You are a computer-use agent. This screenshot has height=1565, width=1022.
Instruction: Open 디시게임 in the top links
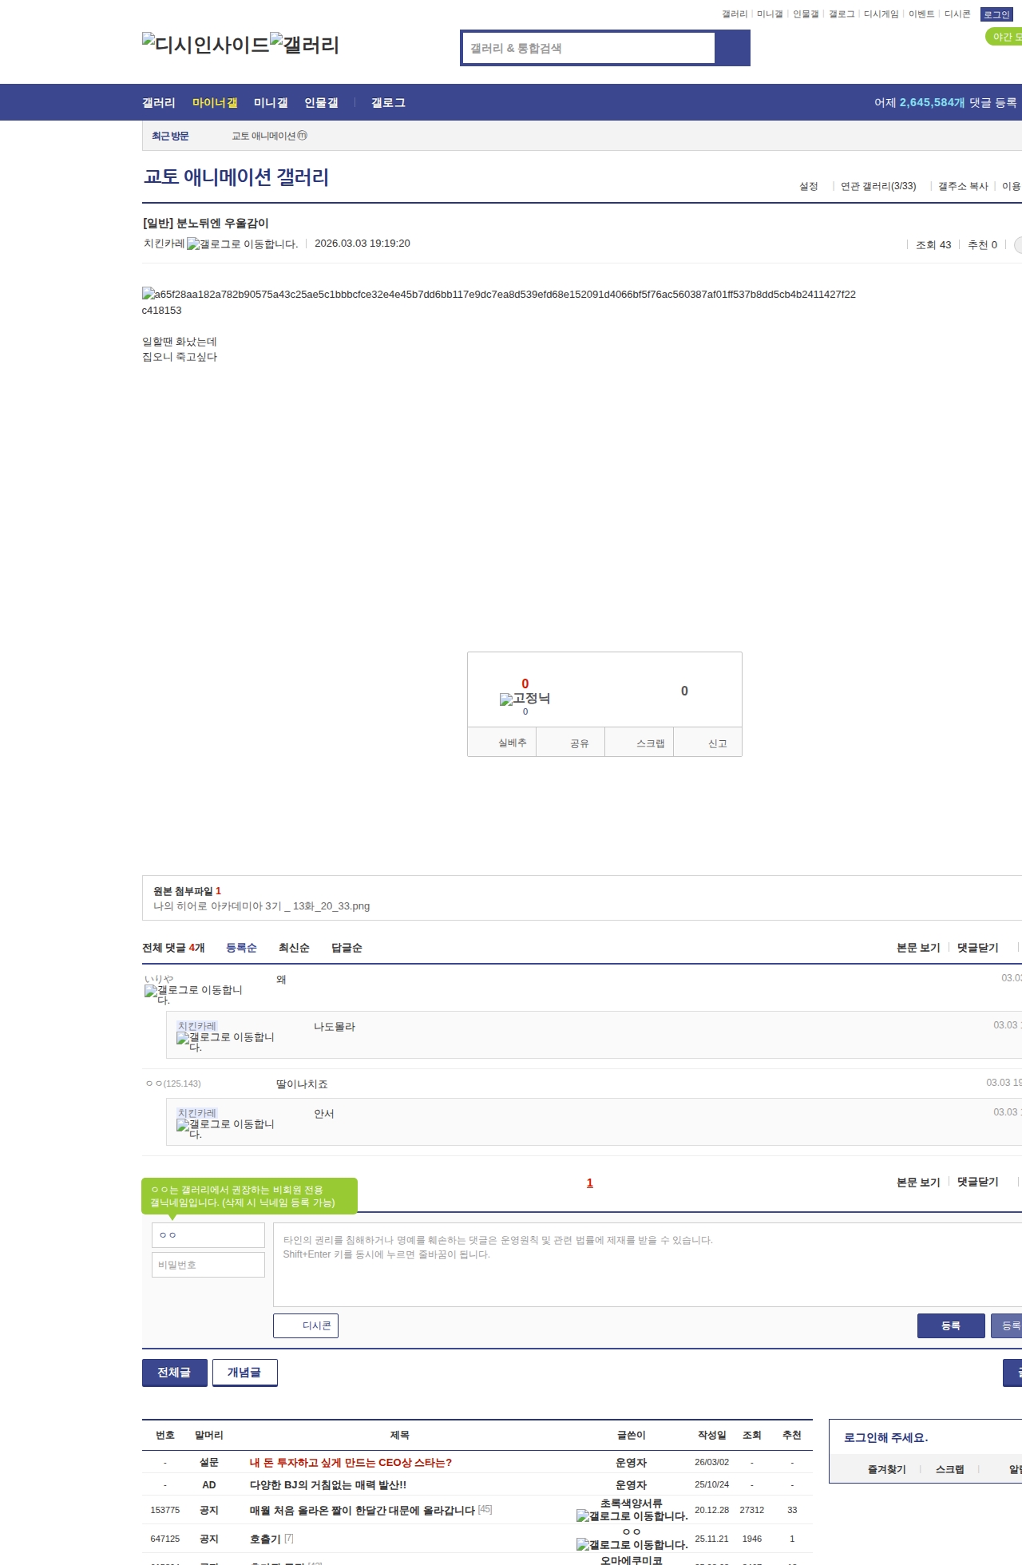[x=881, y=14]
